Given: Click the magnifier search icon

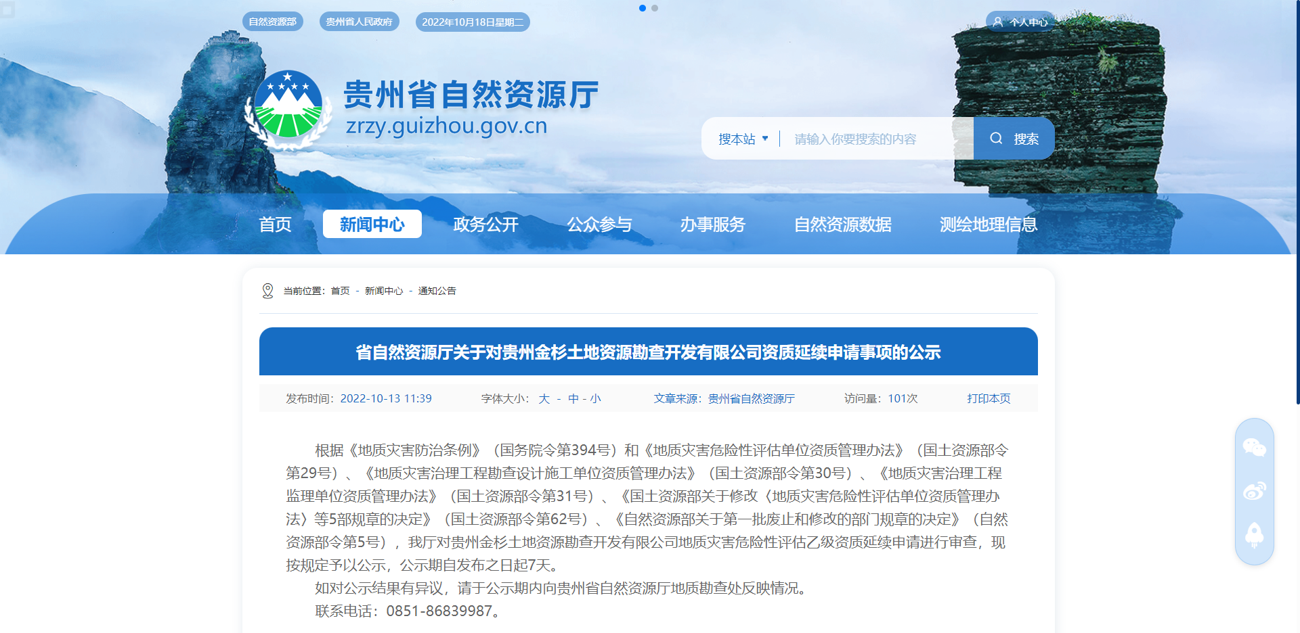Looking at the screenshot, I should 995,138.
